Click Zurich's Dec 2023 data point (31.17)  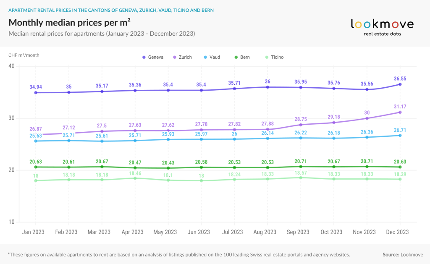[x=400, y=112]
